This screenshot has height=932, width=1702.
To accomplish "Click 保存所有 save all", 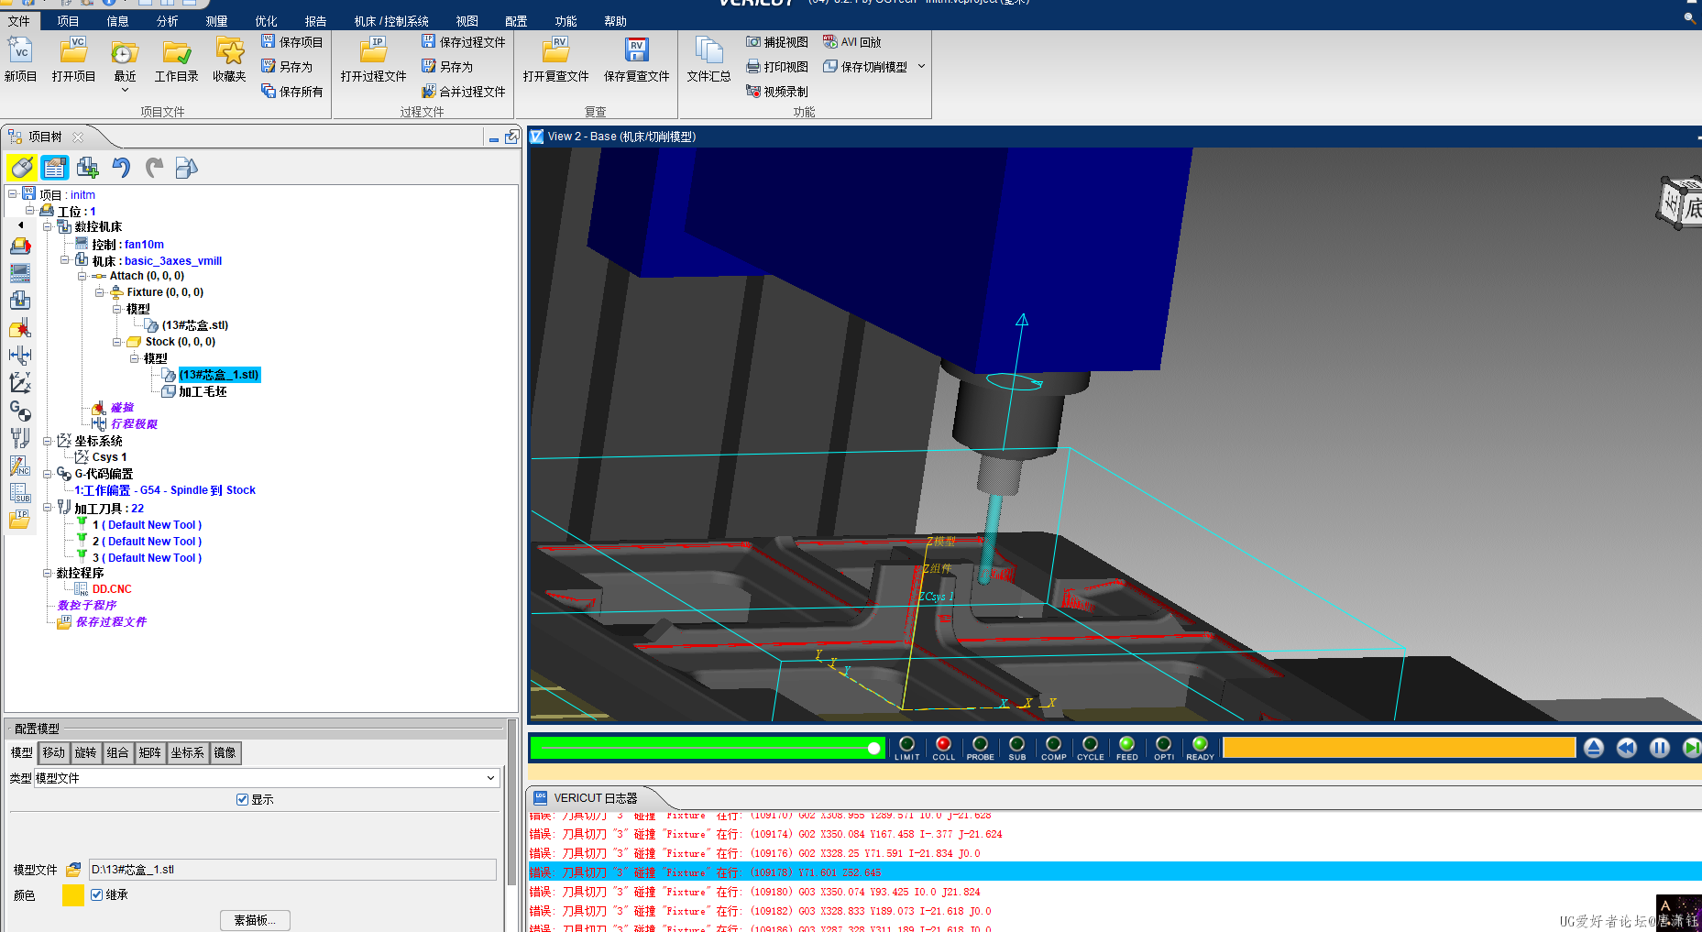I will [x=291, y=92].
